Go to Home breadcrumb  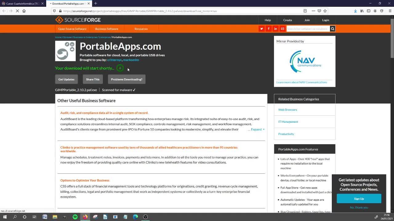[58, 37]
